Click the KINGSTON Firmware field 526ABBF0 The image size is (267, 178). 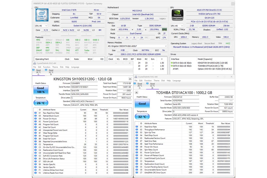click(84, 83)
